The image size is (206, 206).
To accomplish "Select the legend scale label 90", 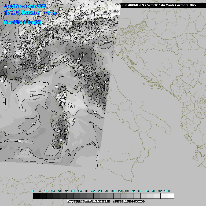I will coord(153,191).
